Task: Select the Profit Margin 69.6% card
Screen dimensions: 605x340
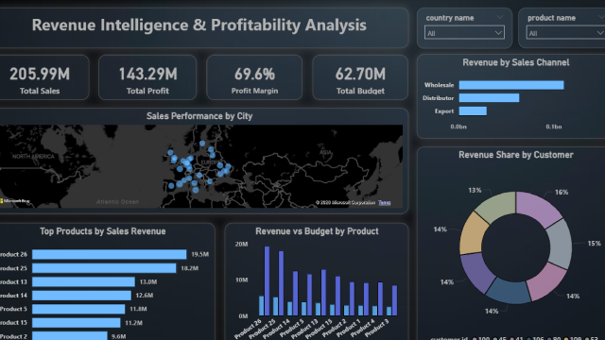Action: point(254,77)
